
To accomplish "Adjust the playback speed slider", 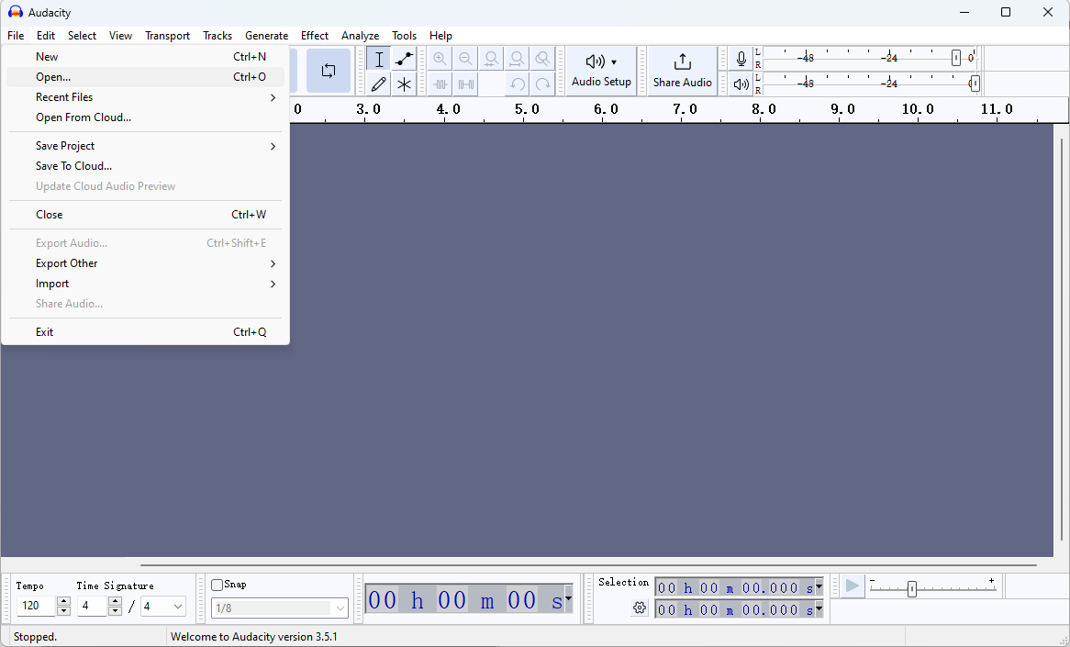I will pos(911,589).
